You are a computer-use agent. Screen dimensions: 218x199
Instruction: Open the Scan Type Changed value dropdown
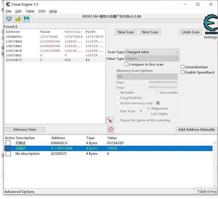pos(152,52)
